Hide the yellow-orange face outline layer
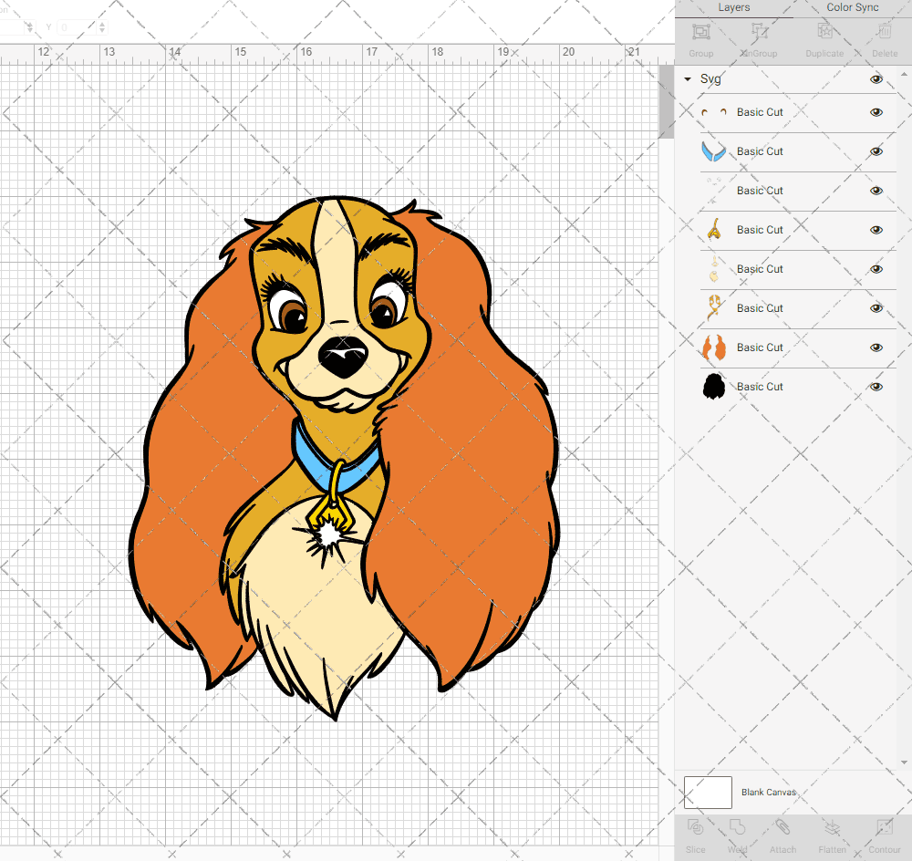This screenshot has height=861, width=912. [x=876, y=308]
